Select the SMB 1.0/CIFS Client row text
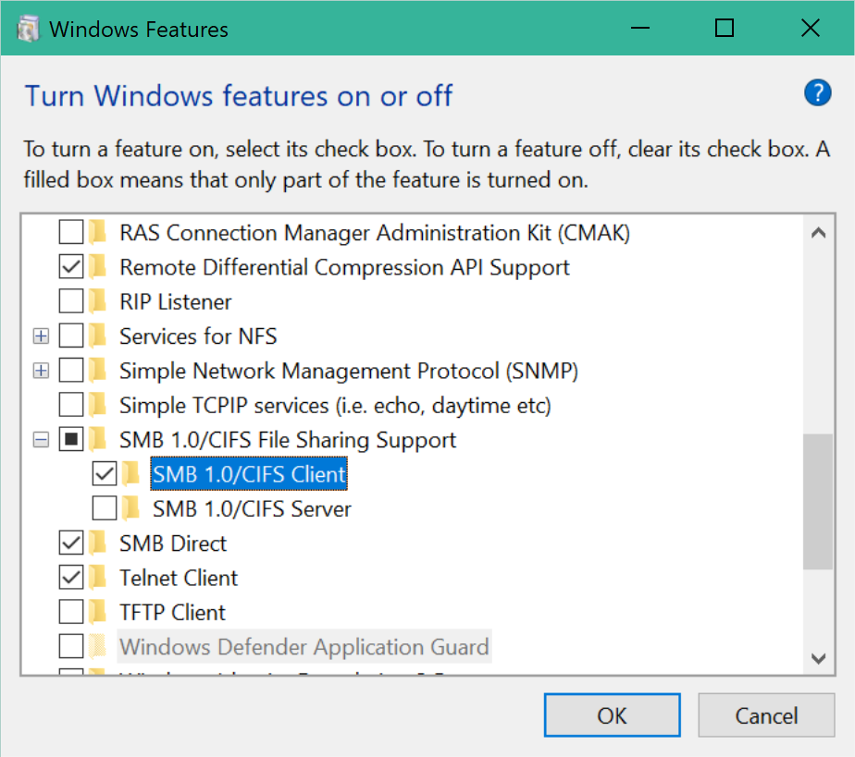855x757 pixels. [x=249, y=474]
